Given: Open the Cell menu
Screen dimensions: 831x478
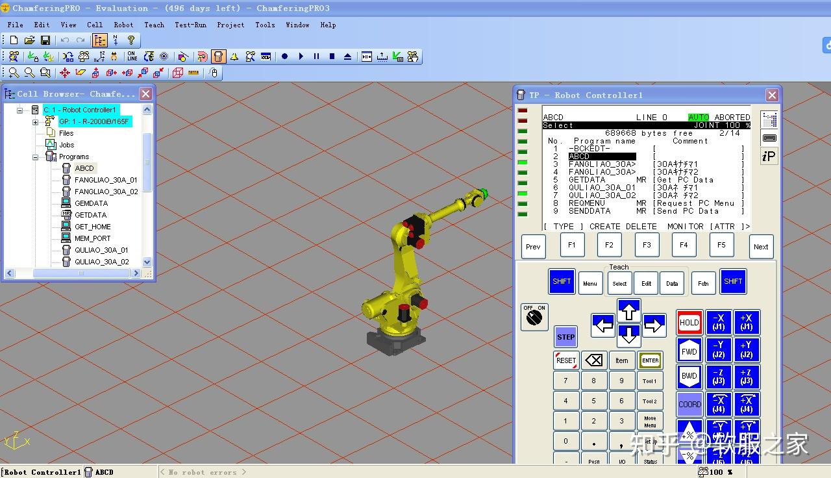Looking at the screenshot, I should coord(95,25).
